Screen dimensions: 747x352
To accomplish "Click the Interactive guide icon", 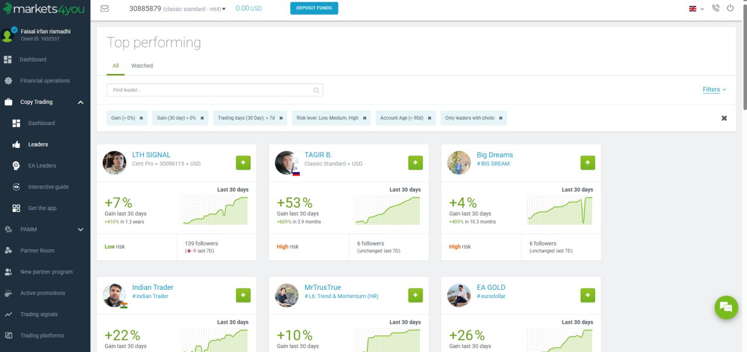I will tap(16, 187).
